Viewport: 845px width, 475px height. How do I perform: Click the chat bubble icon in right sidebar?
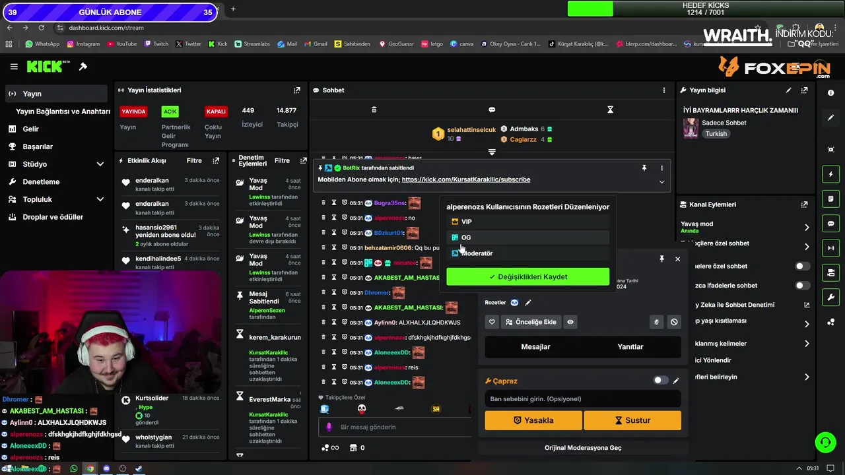(830, 224)
